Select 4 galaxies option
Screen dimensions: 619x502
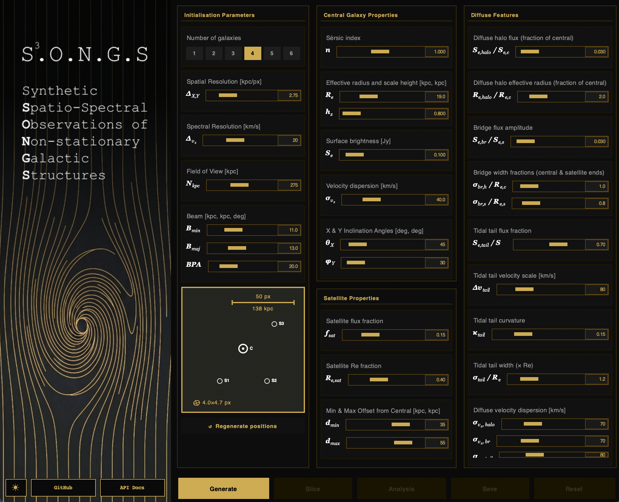pos(253,53)
